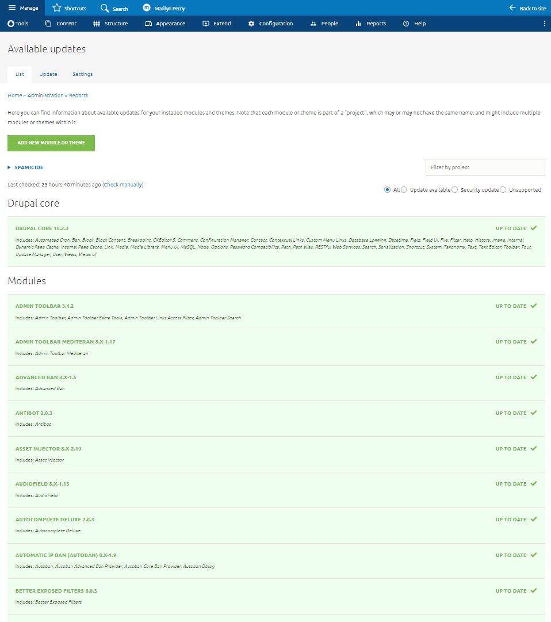This screenshot has height=622, width=551.
Task: Expand the Spamicide disclosure section
Action: pyautogui.click(x=26, y=167)
